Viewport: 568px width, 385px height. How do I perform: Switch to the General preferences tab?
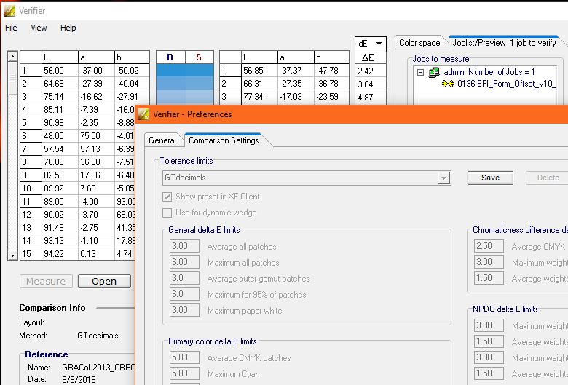[162, 140]
